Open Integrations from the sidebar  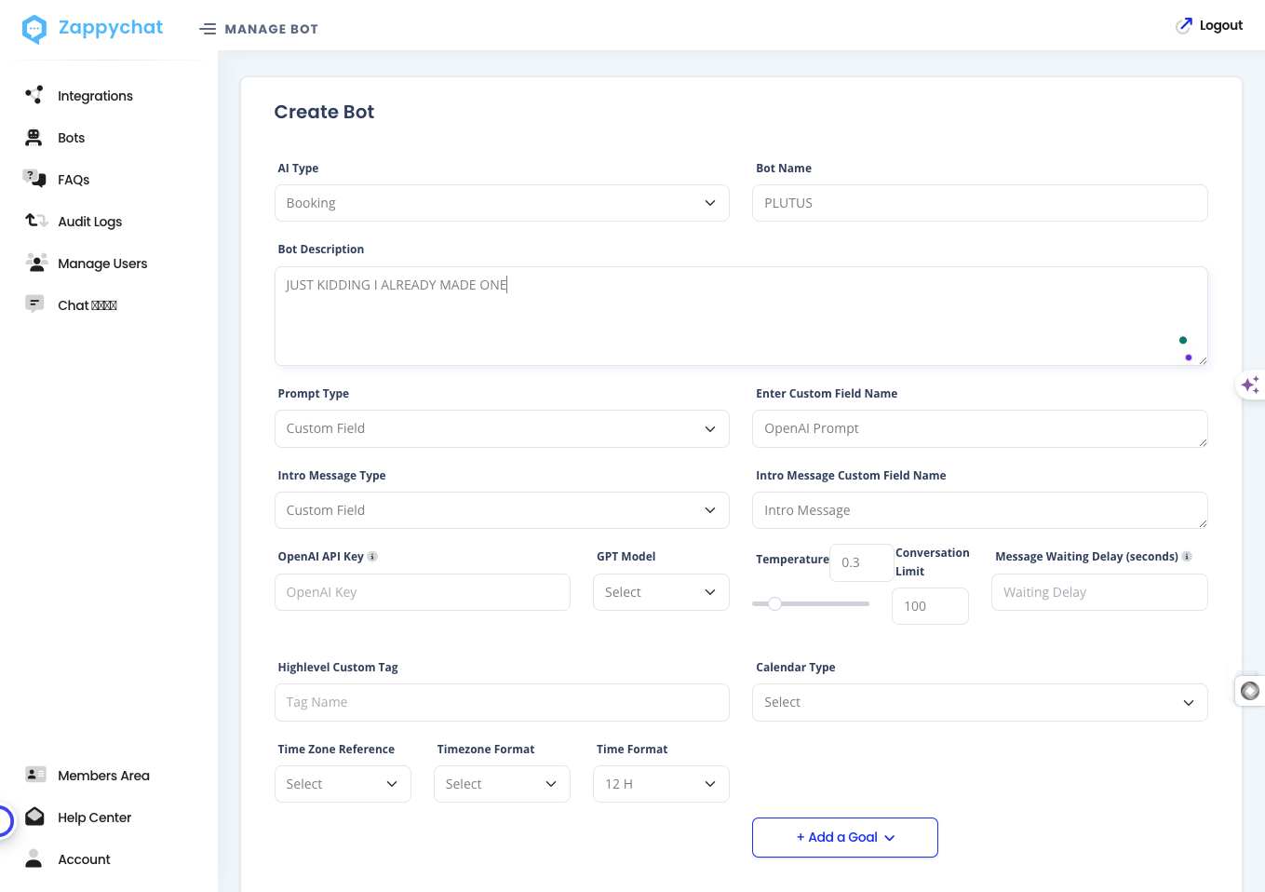(95, 96)
